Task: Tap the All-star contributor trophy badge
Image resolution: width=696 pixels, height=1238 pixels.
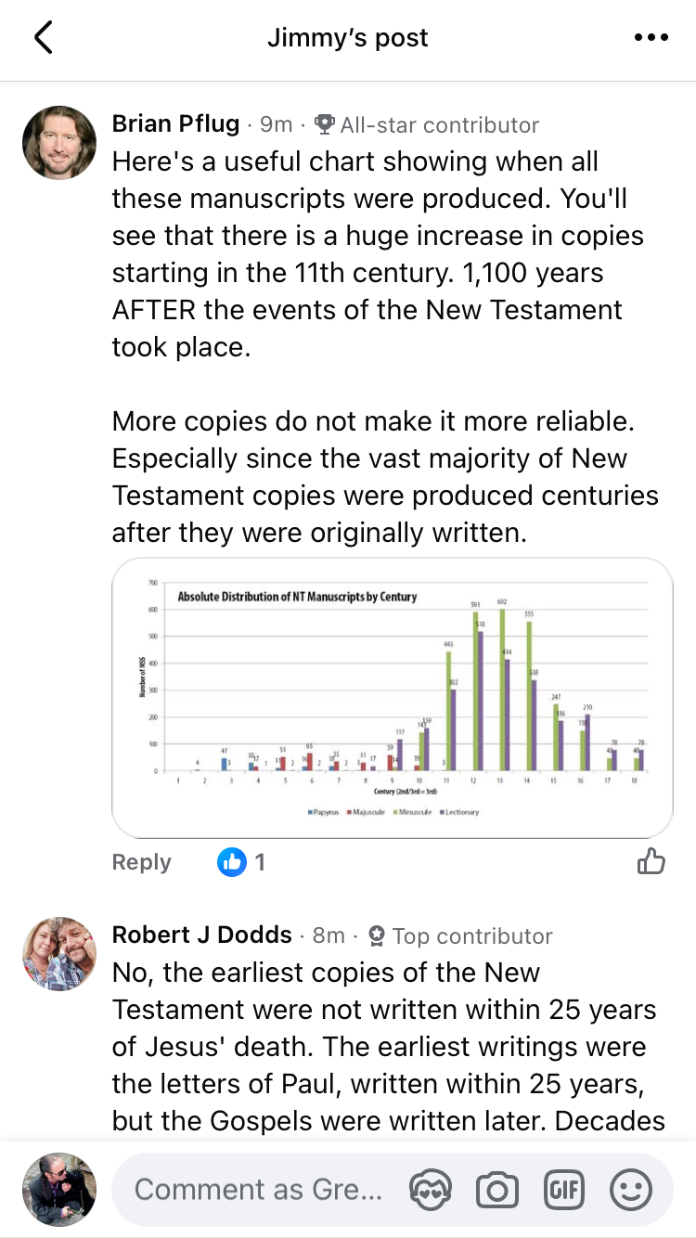Action: 325,124
